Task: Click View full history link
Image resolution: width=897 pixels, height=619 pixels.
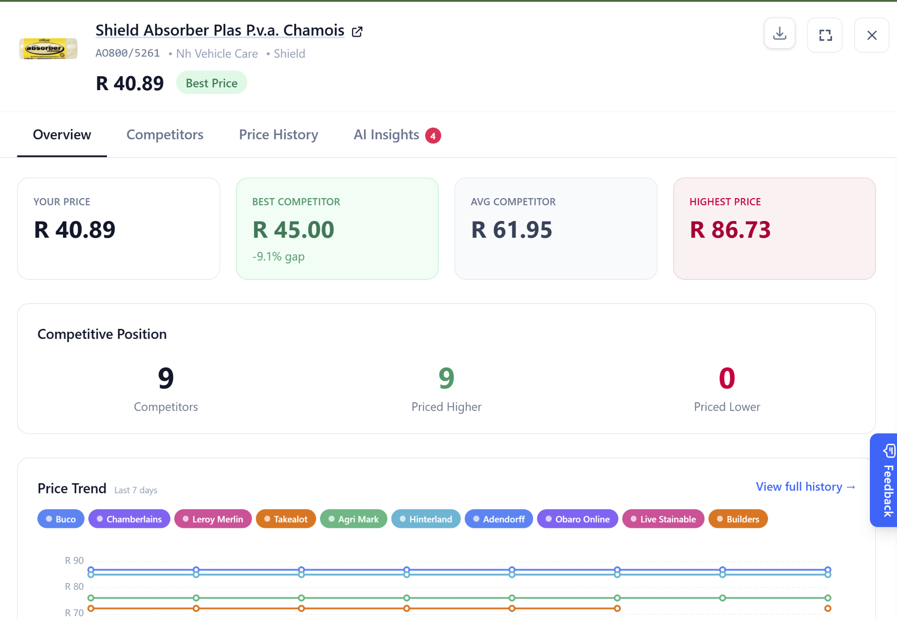Action: click(x=806, y=486)
